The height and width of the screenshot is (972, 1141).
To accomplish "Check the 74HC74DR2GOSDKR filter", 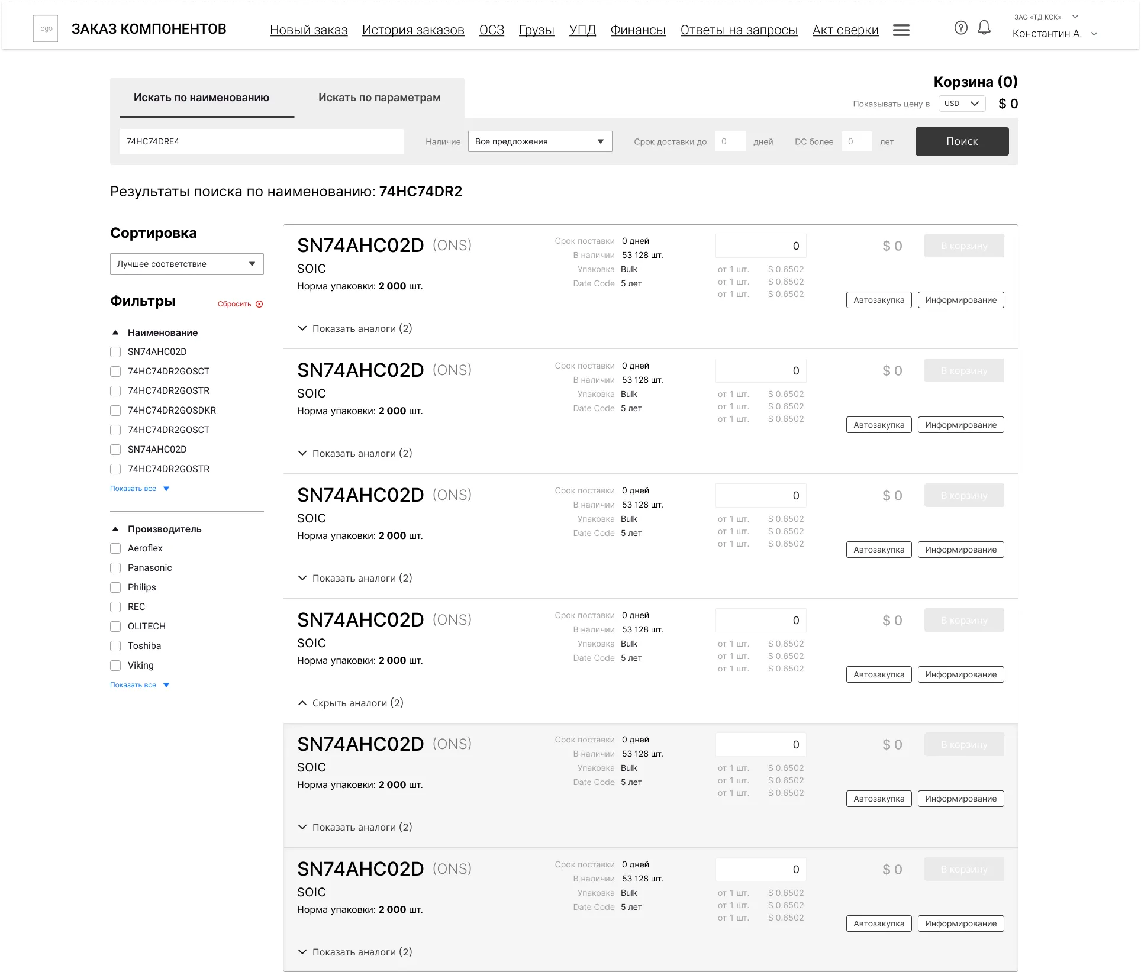I will pyautogui.click(x=115, y=411).
